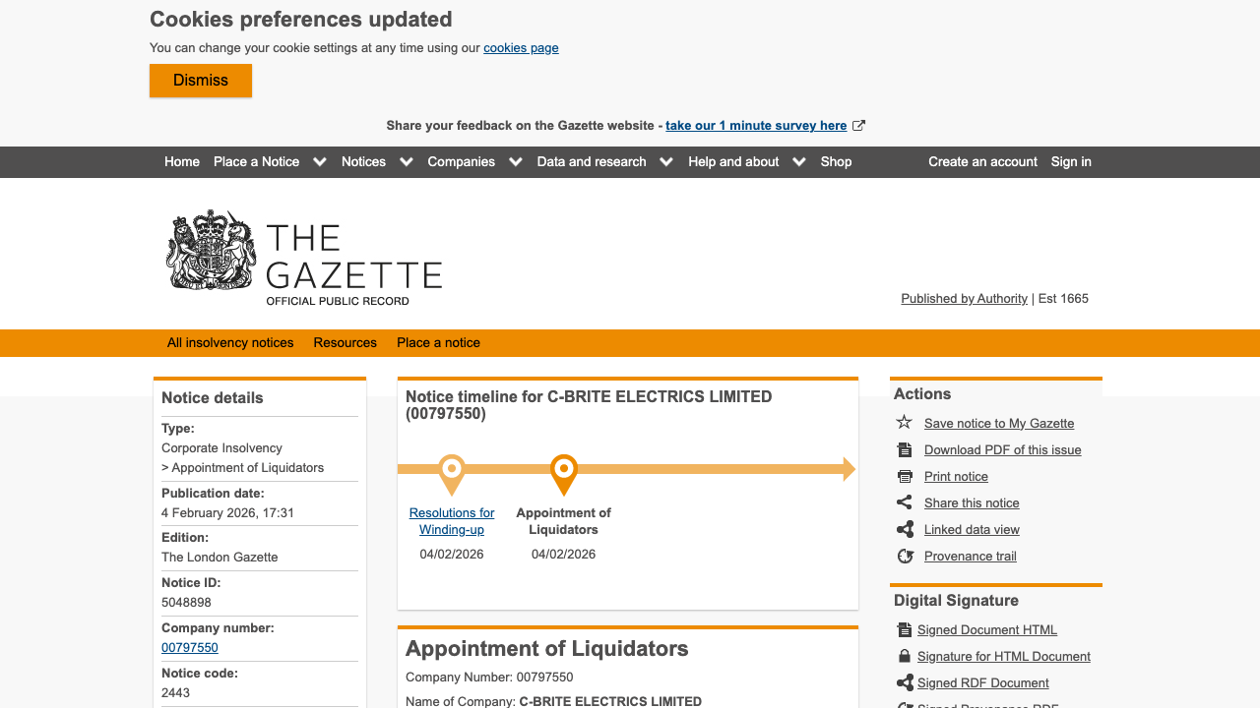1260x708 pixels.
Task: Dismiss the cookies preferences banner
Action: click(200, 81)
